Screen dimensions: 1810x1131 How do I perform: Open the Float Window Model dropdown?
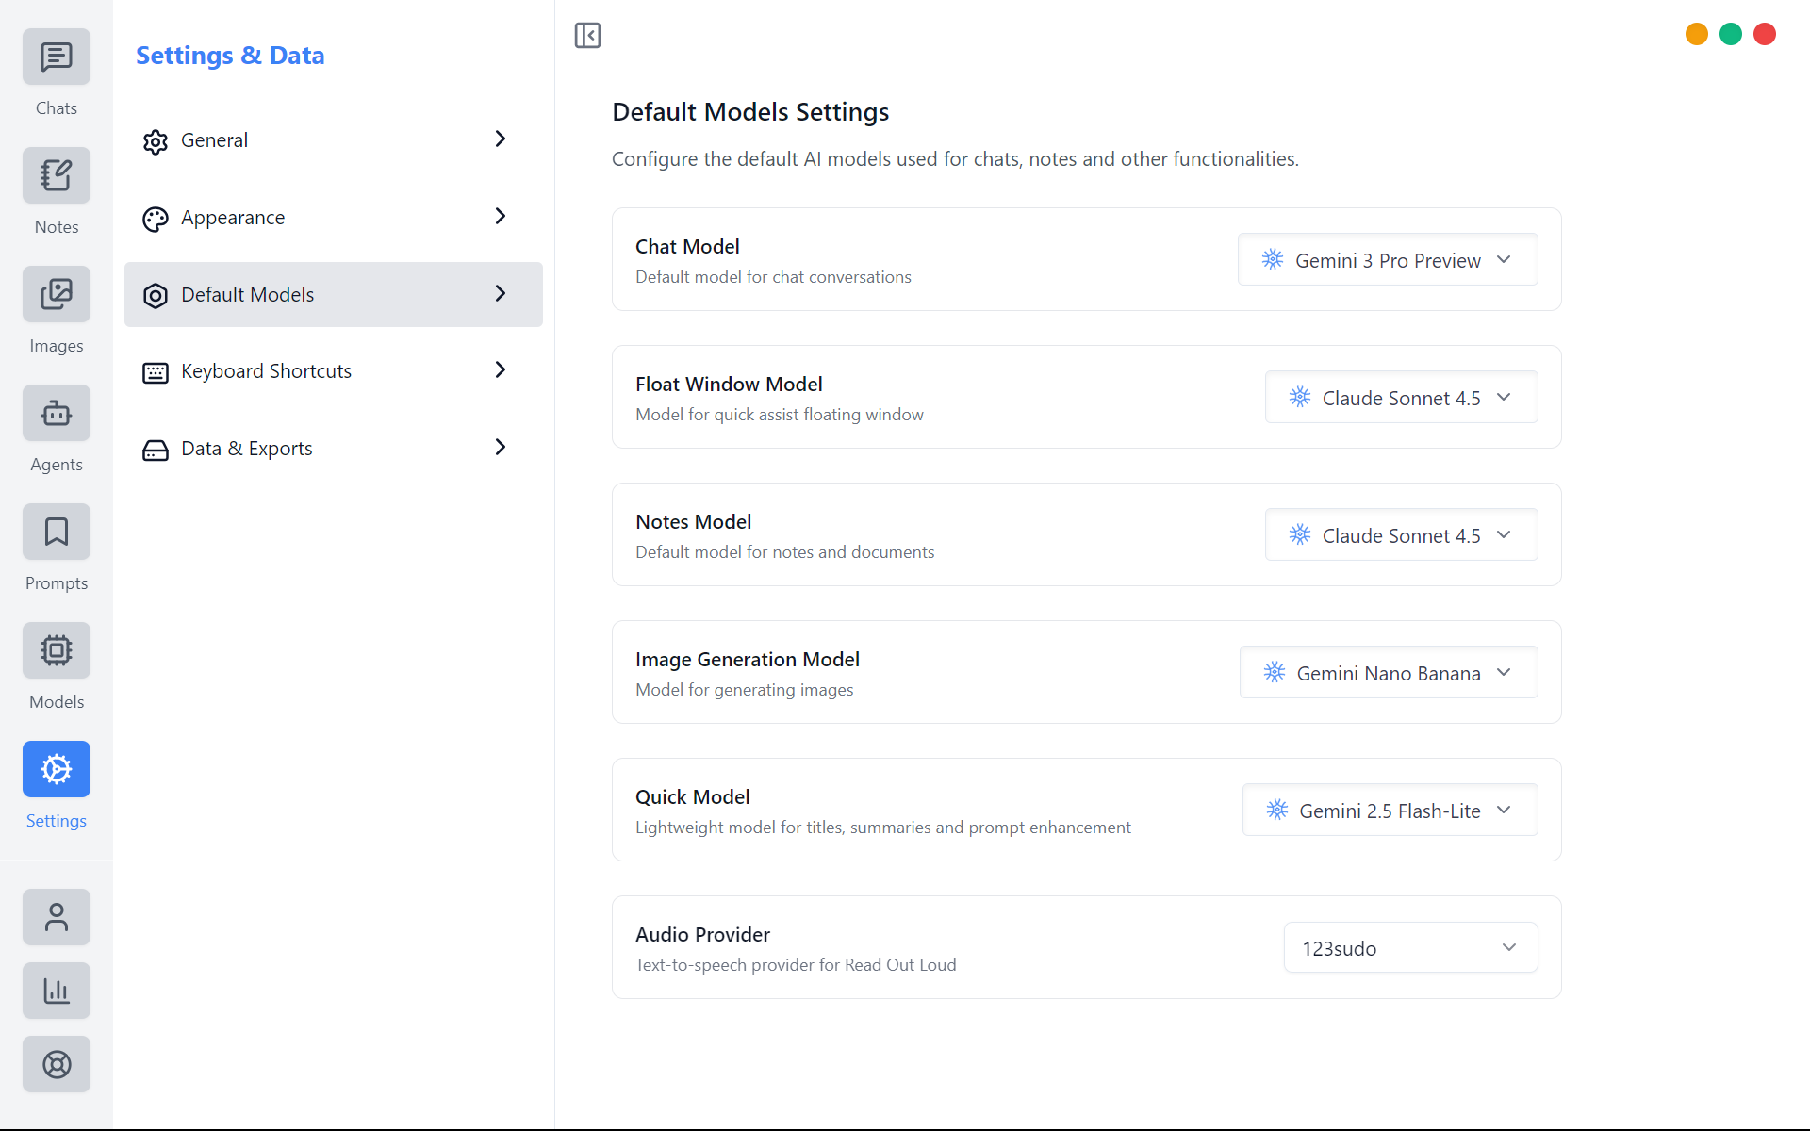pyautogui.click(x=1400, y=398)
